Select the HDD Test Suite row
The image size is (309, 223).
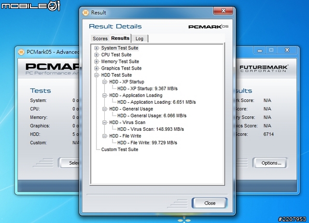coord(116,75)
